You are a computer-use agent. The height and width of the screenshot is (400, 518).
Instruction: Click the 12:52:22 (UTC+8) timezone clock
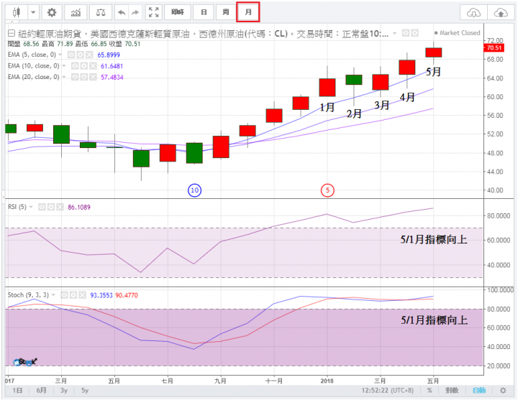point(387,391)
